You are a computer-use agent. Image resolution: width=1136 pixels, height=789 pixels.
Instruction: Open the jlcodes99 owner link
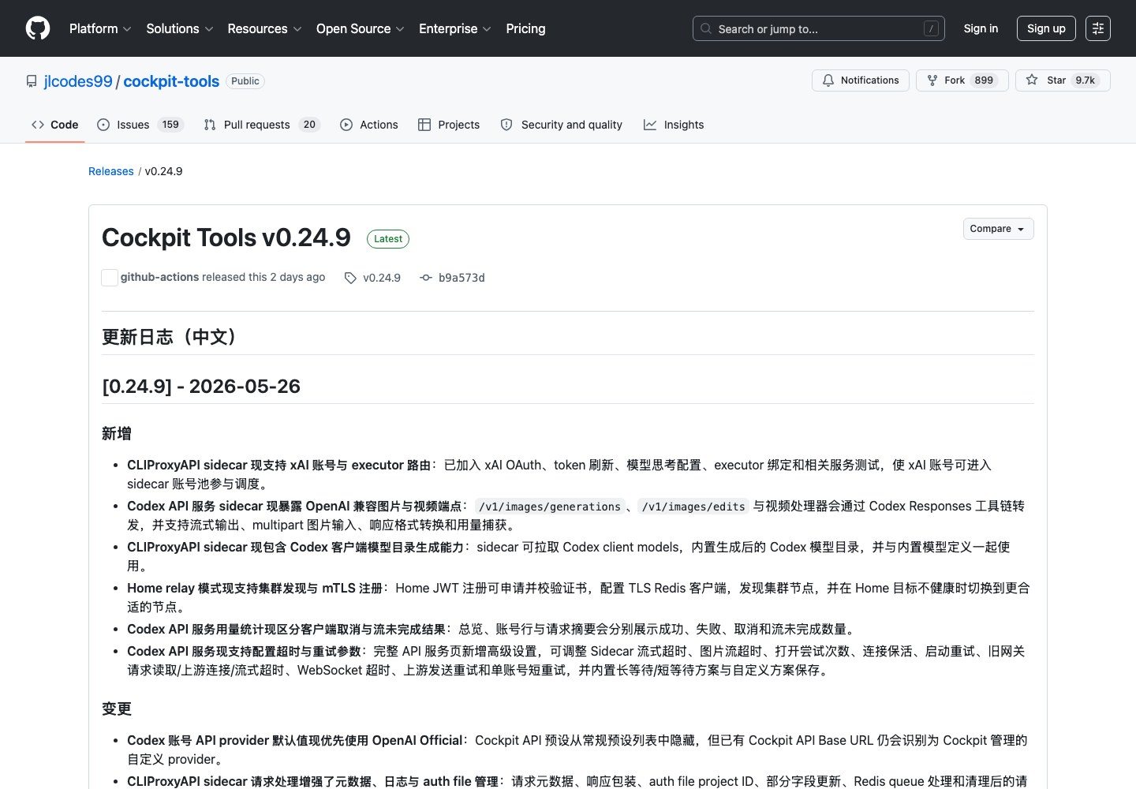click(x=78, y=81)
